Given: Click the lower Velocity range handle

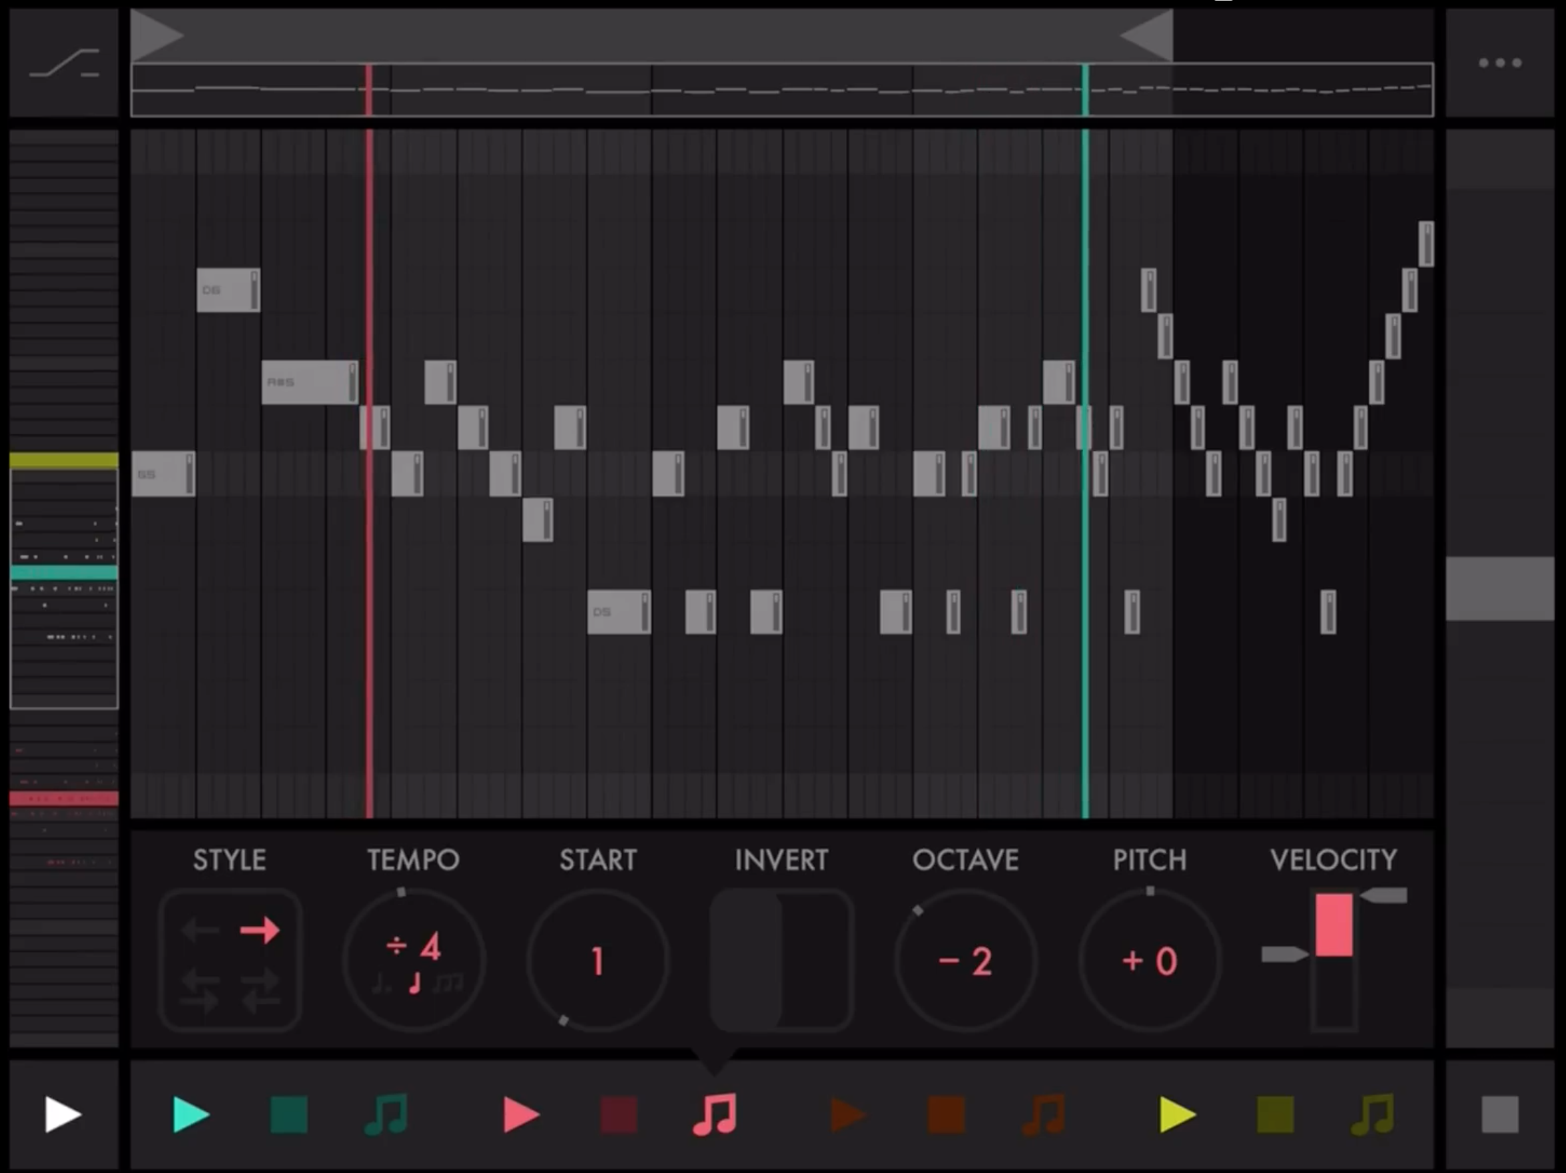Looking at the screenshot, I should (x=1285, y=955).
